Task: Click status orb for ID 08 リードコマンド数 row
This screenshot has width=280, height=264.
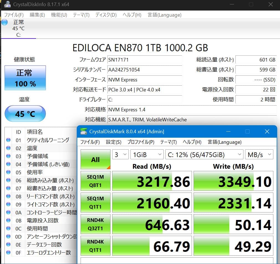Action: tap(8, 196)
